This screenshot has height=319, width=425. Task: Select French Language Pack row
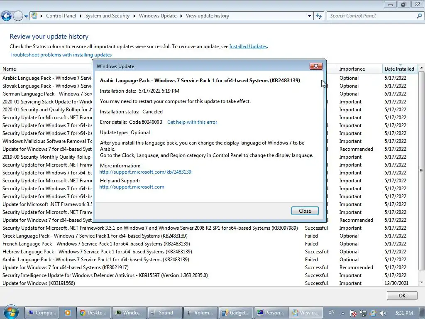coord(209,243)
